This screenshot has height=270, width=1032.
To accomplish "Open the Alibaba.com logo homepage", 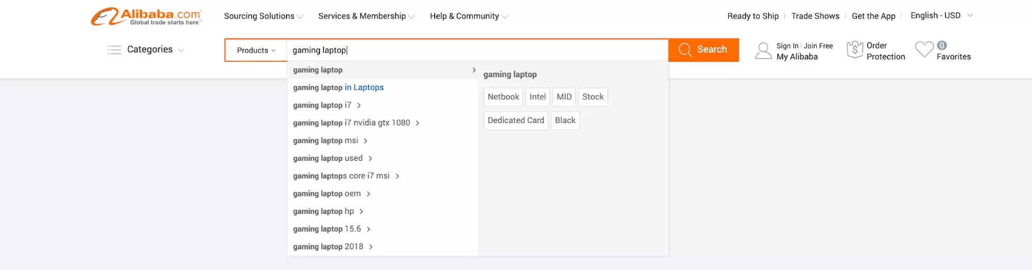I will pos(146,16).
